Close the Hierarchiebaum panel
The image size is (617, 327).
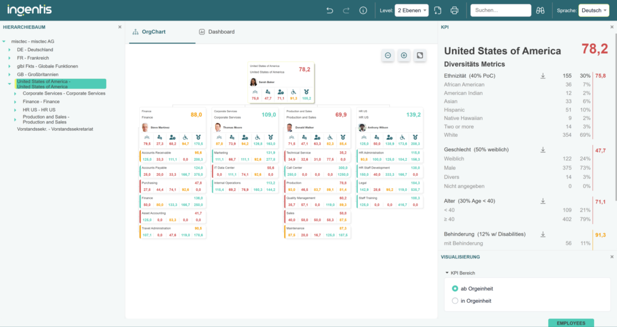click(120, 27)
